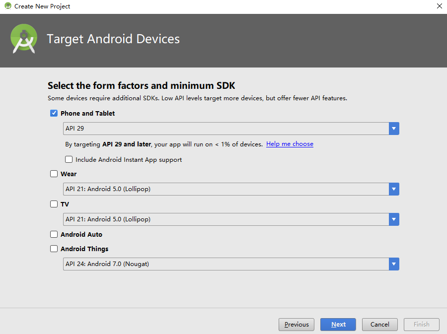The width and height of the screenshot is (447, 334).
Task: Uncheck the Phone and Tablet checkbox
Action: click(54, 113)
